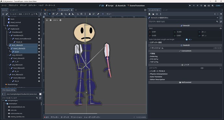Screen dimensions: 224x120
Task: Open the ビュー view menu button
Action: (x=109, y=14)
